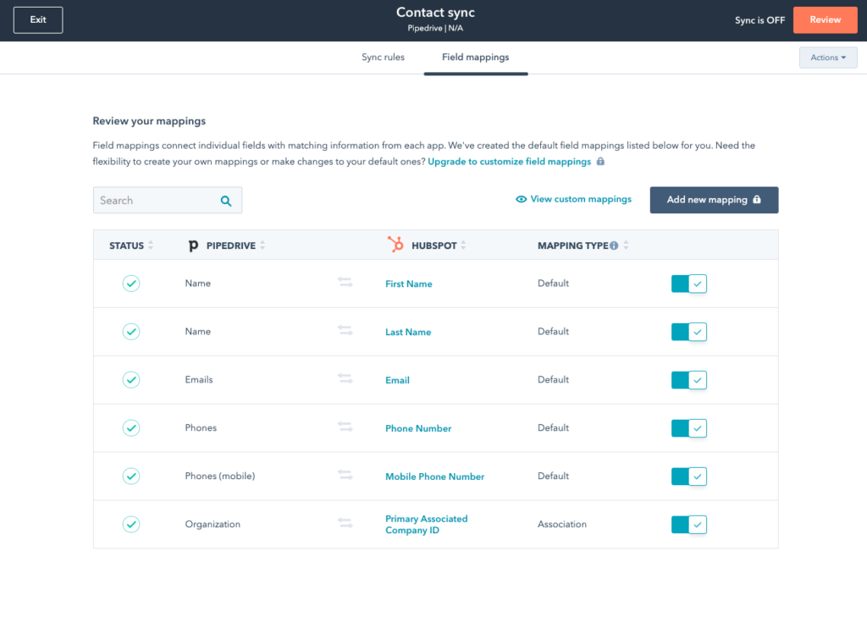Click the green status checkmark for First Name
867x617 pixels.
131,284
